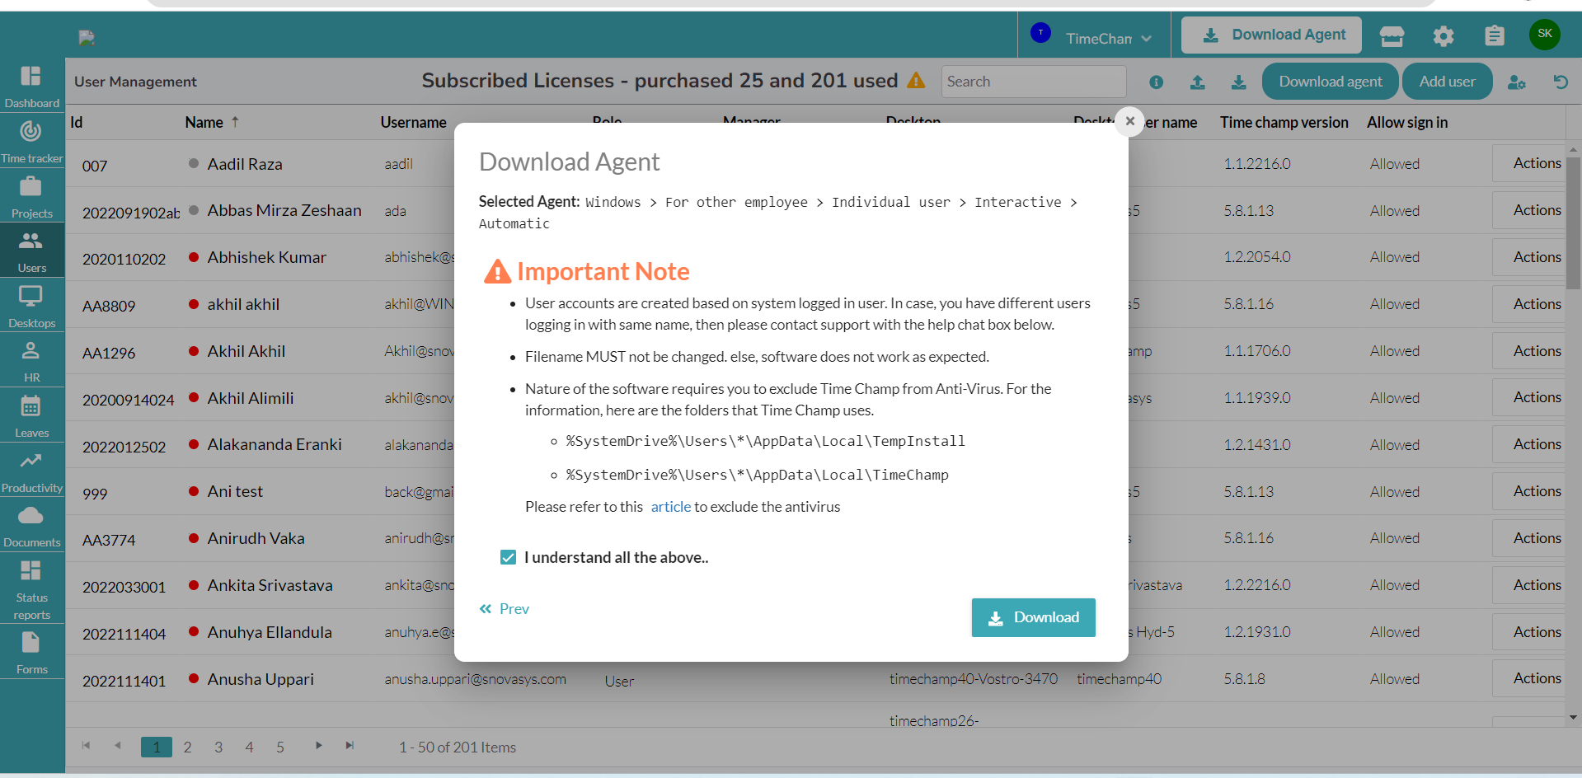Open Status reports sidebar section

31,588
